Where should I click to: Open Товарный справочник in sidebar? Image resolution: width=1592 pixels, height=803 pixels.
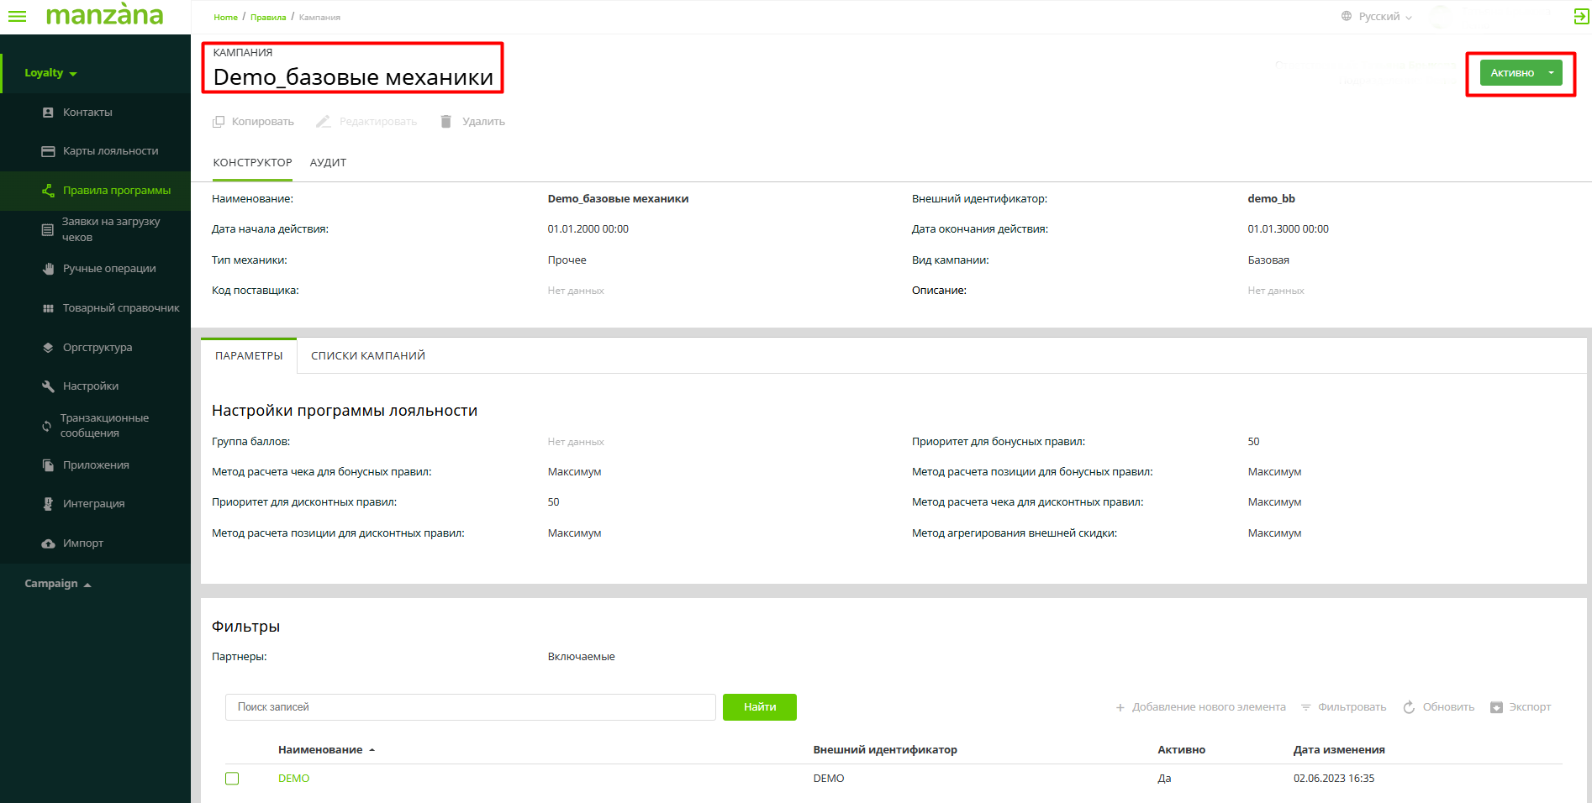120,308
